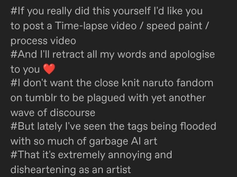
Task: Click the word 'plagued'
Action: (106, 98)
